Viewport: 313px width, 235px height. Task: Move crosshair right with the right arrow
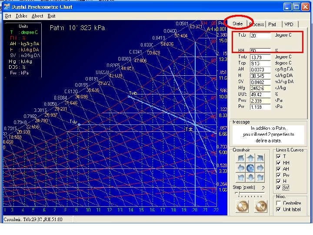(260, 168)
